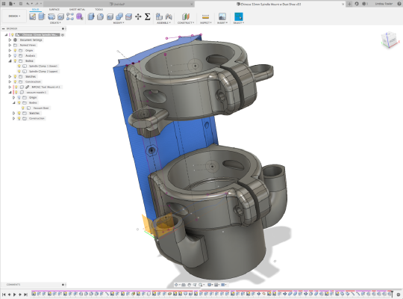Step timeline back one feature

[9, 295]
